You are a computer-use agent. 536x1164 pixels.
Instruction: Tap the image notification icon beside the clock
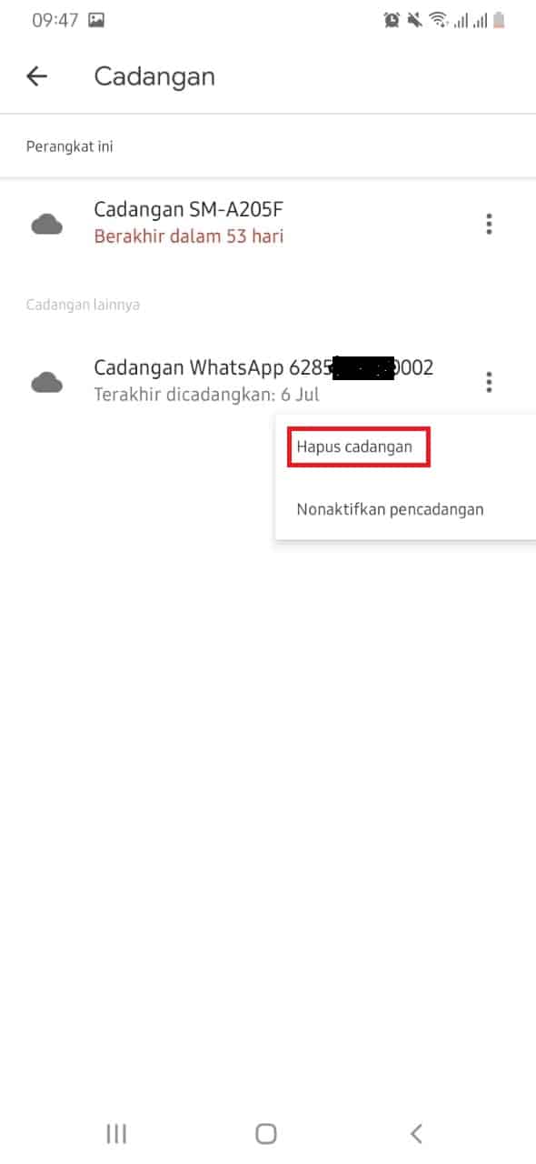96,19
